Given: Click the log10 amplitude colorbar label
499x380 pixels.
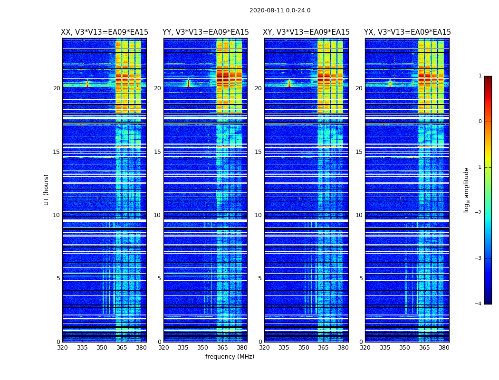Looking at the screenshot, I should pyautogui.click(x=467, y=190).
